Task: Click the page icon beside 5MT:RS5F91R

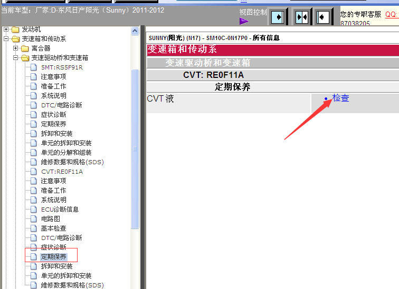Action: tap(34, 67)
